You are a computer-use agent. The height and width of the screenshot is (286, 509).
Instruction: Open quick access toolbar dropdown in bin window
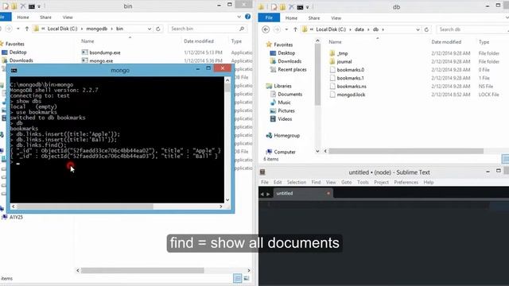click(x=39, y=6)
